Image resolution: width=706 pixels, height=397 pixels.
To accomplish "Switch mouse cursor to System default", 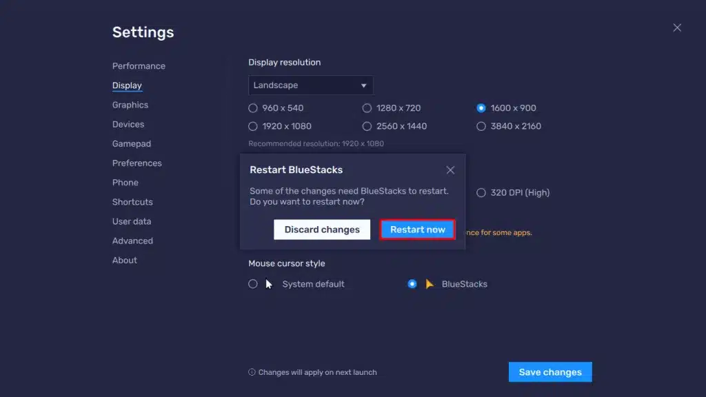I will (x=253, y=284).
